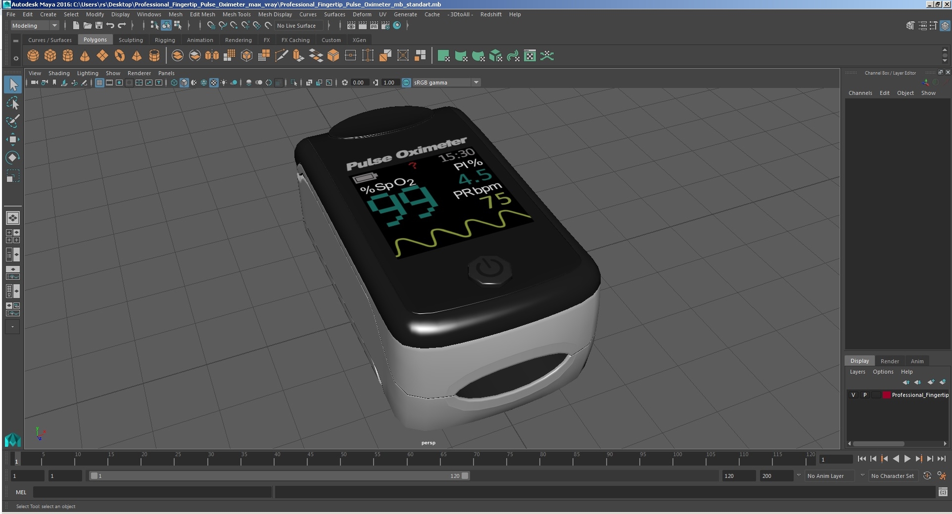This screenshot has height=514, width=952.
Task: Open the No Character Set dropdown
Action: pyautogui.click(x=892, y=476)
